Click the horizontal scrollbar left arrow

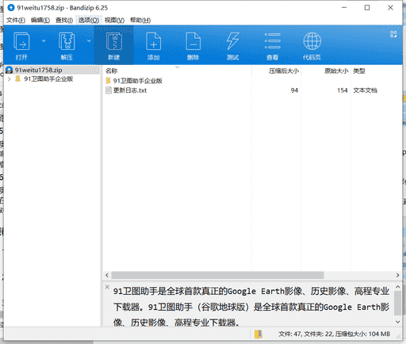pyautogui.click(x=107, y=275)
